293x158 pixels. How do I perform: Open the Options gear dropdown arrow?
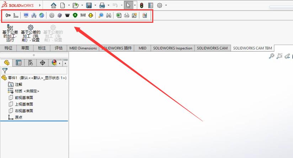pos(166,5)
